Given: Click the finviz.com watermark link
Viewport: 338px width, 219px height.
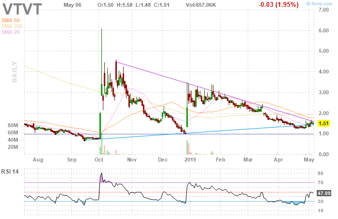Looking at the screenshot, I should (x=320, y=4).
